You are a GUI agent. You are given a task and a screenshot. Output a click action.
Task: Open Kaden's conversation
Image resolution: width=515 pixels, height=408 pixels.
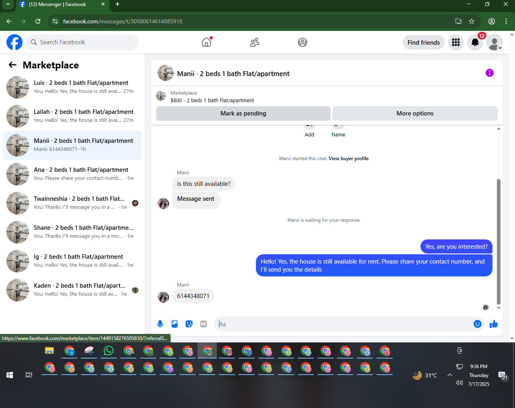(72, 290)
